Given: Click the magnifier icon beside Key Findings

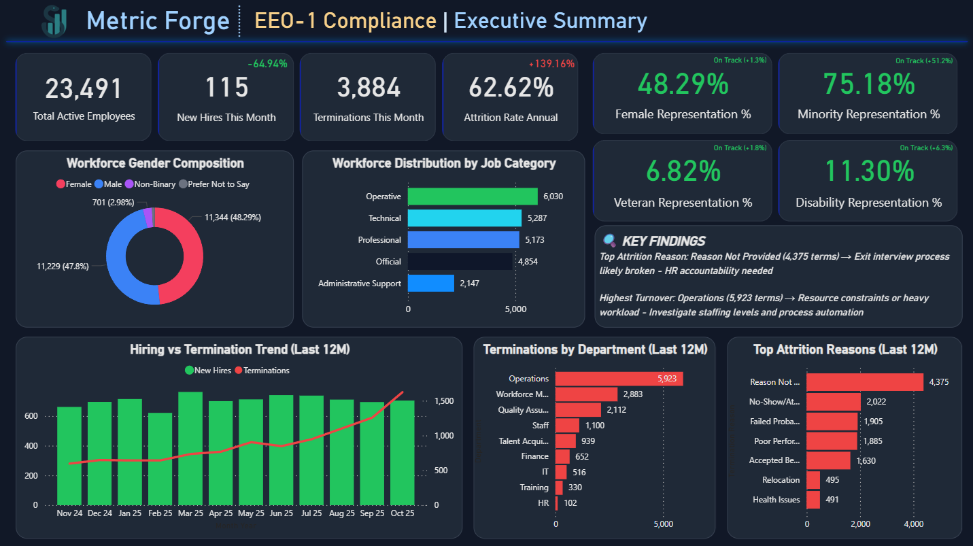Looking at the screenshot, I should tap(609, 241).
